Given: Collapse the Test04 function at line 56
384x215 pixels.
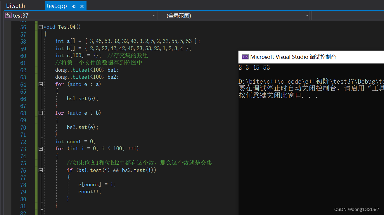Looking at the screenshot, I should point(41,27).
